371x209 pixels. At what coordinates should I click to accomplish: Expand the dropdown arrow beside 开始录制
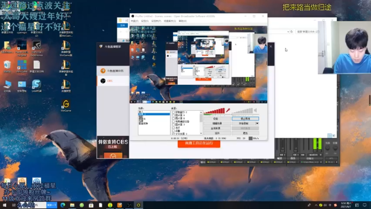(x=257, y=124)
